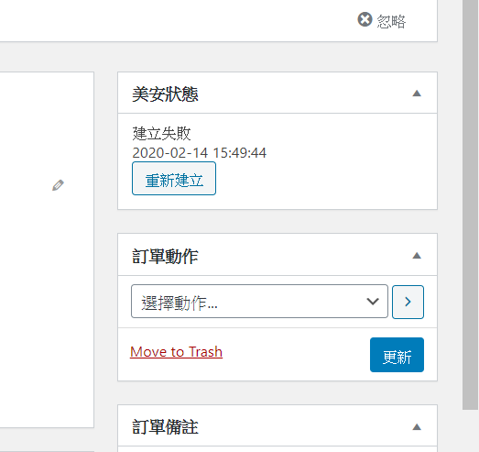
Task: Click the chevron arrow inside 選擇動作 select
Action: [x=373, y=302]
